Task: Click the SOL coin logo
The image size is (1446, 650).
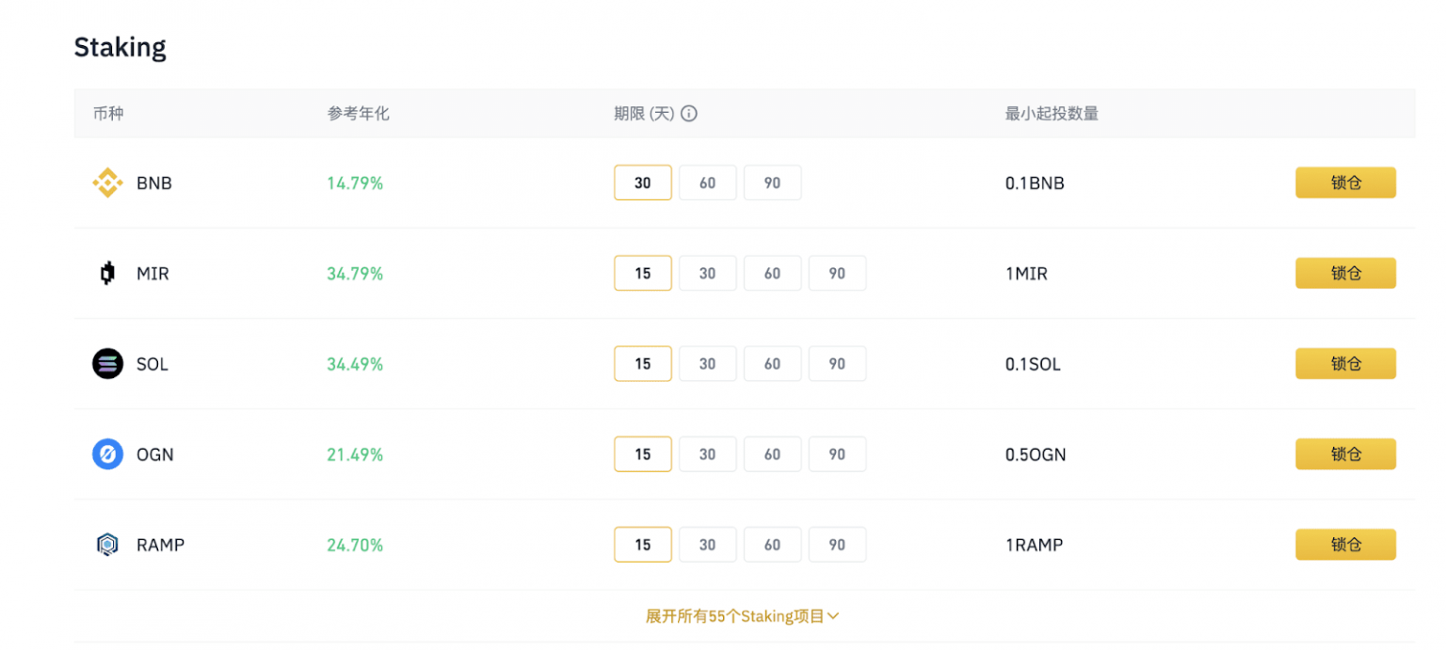Action: pyautogui.click(x=107, y=363)
